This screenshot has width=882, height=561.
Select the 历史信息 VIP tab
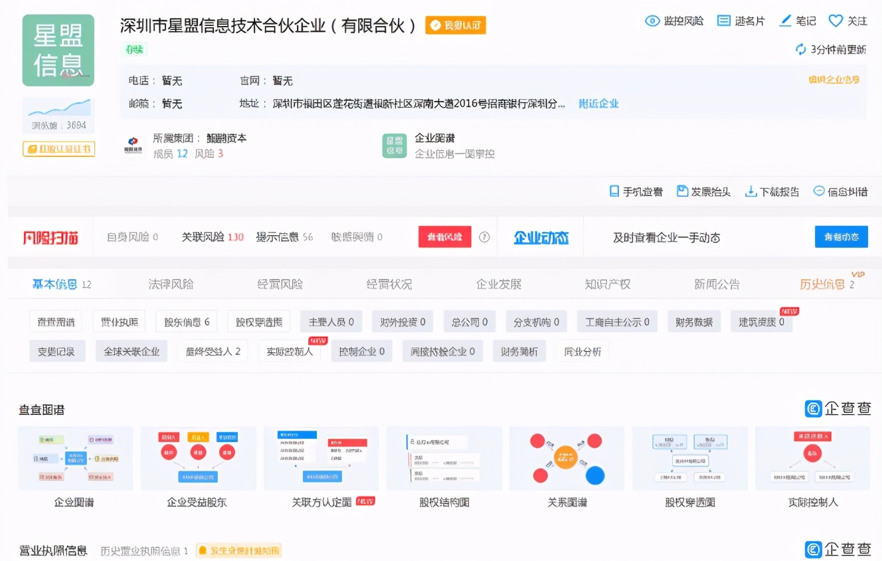822,284
